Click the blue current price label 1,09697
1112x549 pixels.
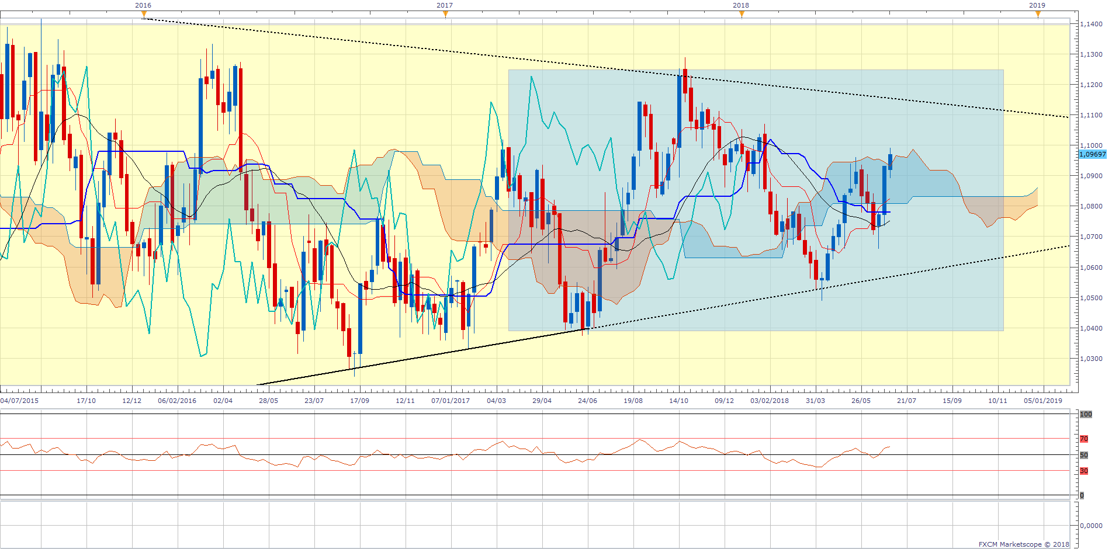coord(1092,155)
